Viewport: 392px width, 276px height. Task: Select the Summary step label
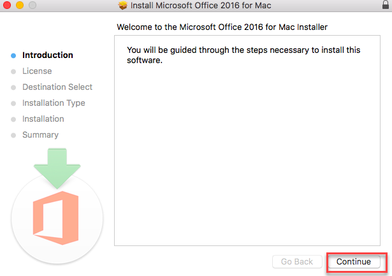click(40, 135)
